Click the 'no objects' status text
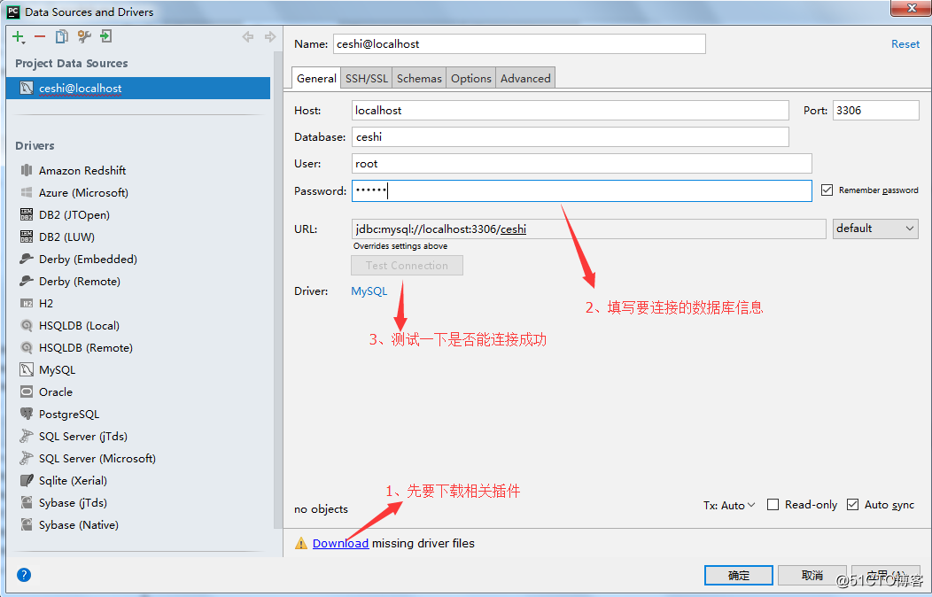932x597 pixels. [321, 509]
